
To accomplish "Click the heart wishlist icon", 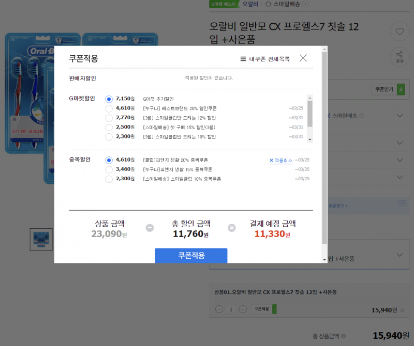I will [x=400, y=32].
